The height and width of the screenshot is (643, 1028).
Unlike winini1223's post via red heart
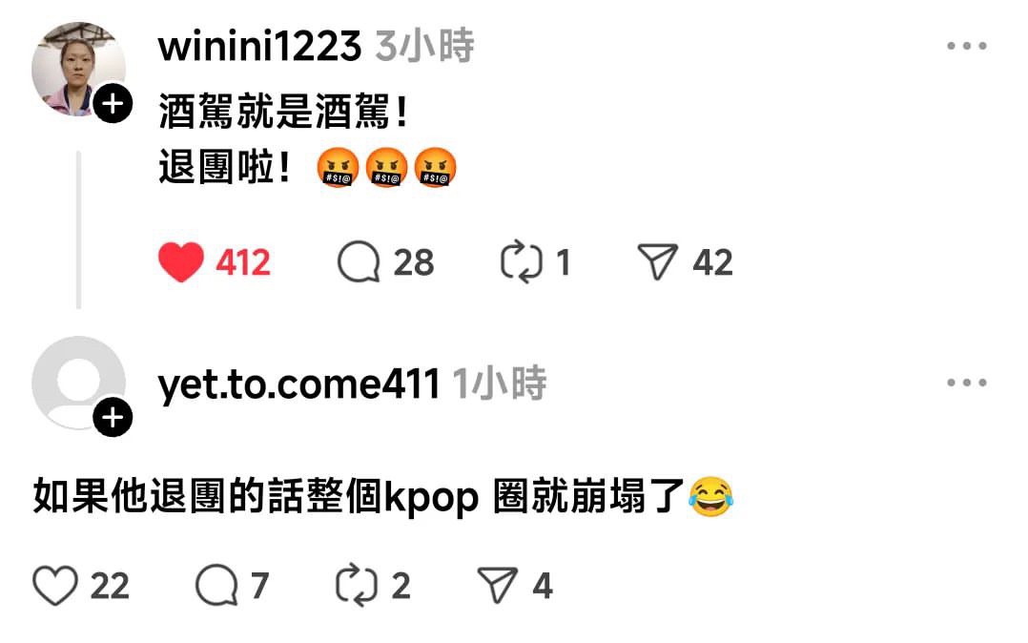pyautogui.click(x=181, y=262)
